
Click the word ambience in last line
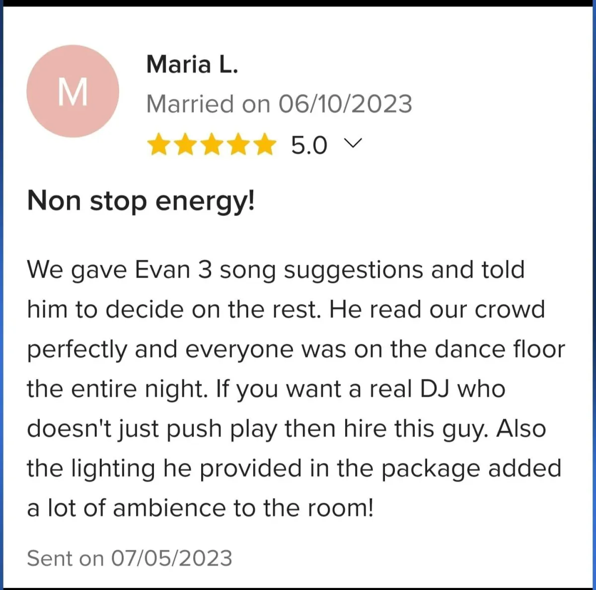pos(169,508)
